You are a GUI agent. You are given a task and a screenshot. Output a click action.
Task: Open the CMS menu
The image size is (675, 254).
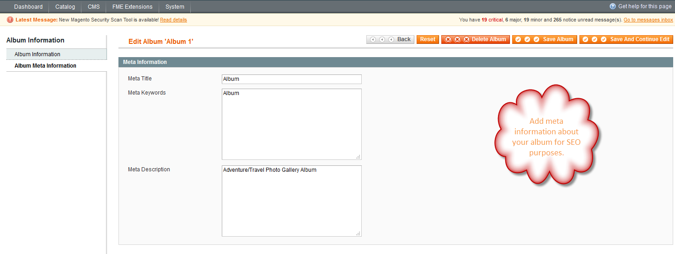click(x=94, y=7)
